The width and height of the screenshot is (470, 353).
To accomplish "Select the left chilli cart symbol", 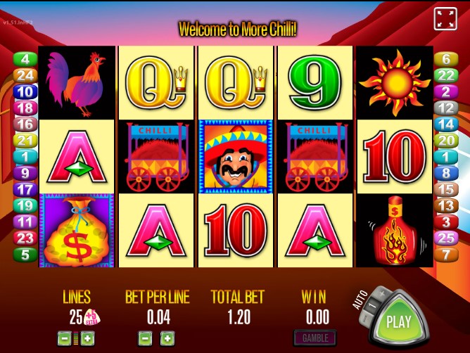I will [156, 157].
